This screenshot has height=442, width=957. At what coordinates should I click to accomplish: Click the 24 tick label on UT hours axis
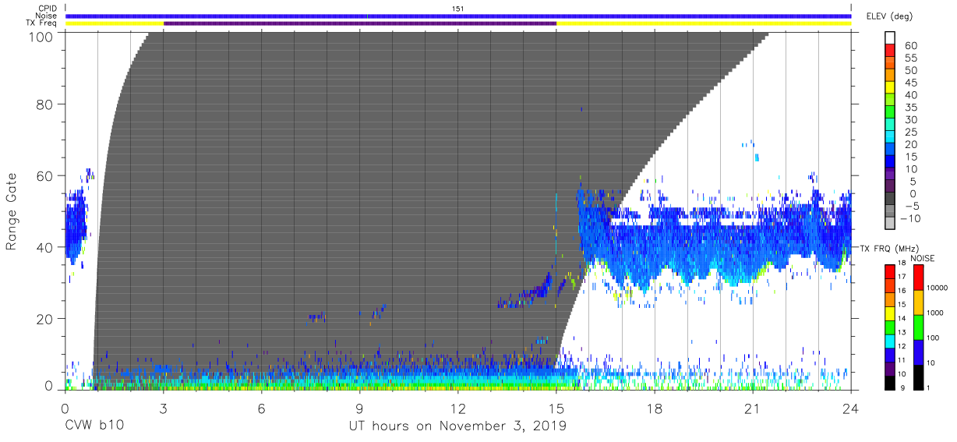850,408
